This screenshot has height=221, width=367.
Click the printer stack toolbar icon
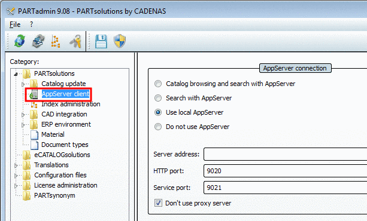pyautogui.click(x=38, y=41)
